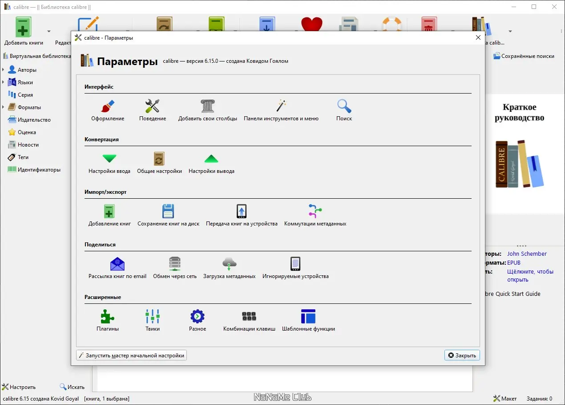Image resolution: width=565 pixels, height=405 pixels.
Task: Open Комбинации клавиш shortcuts settings
Action: (x=249, y=321)
